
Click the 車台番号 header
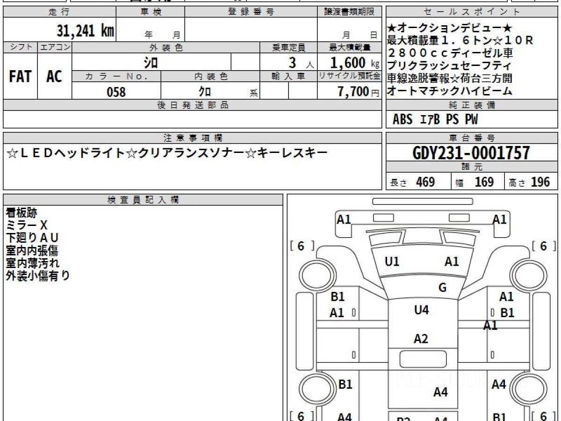[x=472, y=138]
